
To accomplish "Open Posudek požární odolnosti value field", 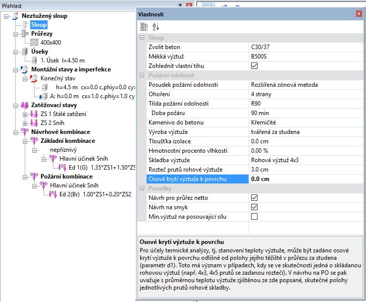I will pos(306,85).
